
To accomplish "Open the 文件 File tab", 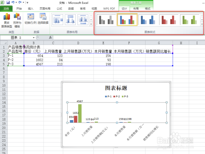I will point(6,9).
